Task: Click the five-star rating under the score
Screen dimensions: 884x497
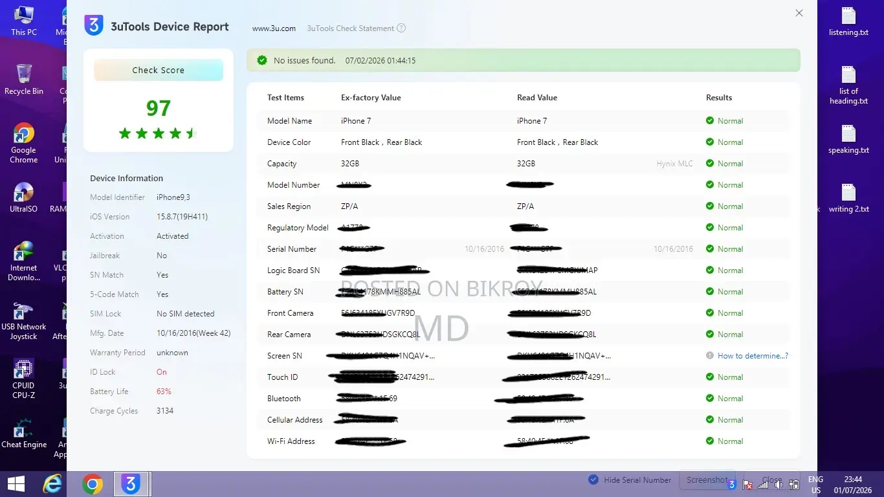Action: tap(158, 133)
